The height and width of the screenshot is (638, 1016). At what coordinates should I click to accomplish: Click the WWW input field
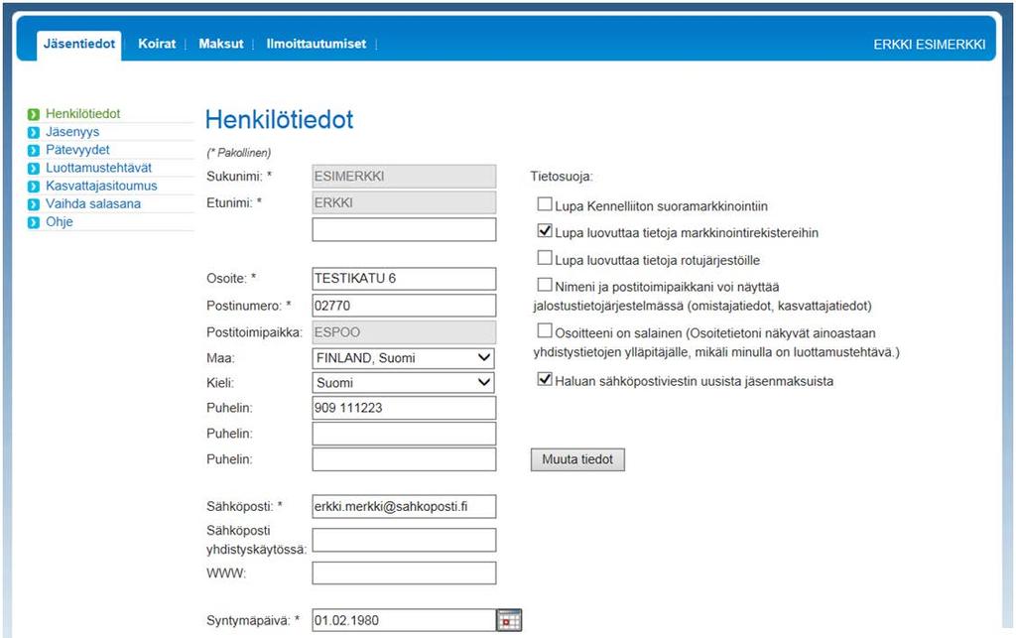(x=405, y=574)
